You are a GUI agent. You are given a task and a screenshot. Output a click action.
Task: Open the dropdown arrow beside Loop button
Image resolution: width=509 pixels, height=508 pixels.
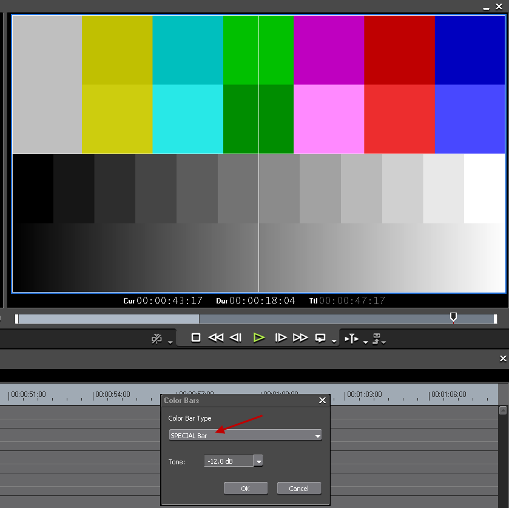334,342
